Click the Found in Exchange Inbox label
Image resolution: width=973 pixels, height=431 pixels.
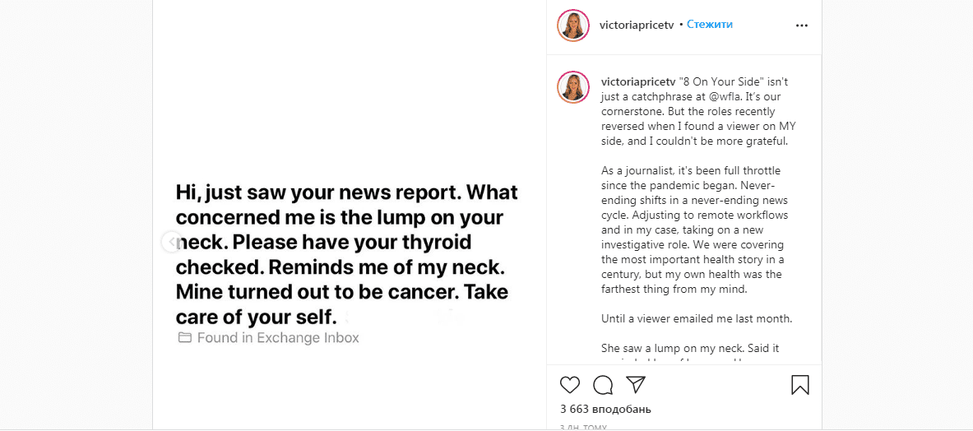tap(278, 338)
